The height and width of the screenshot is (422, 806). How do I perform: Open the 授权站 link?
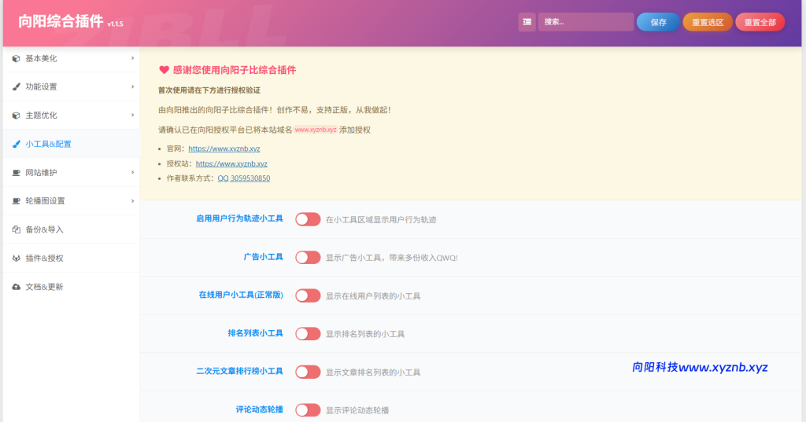tap(231, 163)
